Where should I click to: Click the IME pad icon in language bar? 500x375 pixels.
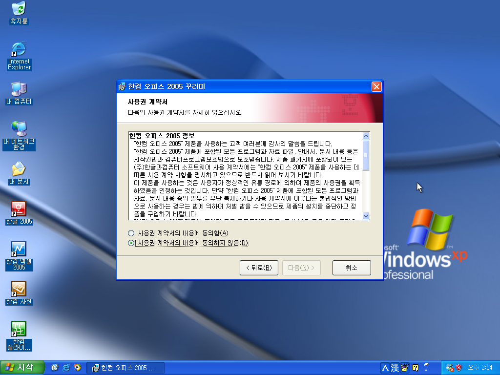(405, 368)
